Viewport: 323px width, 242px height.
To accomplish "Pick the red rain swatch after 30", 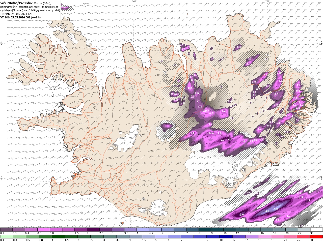I will click(x=316, y=237).
